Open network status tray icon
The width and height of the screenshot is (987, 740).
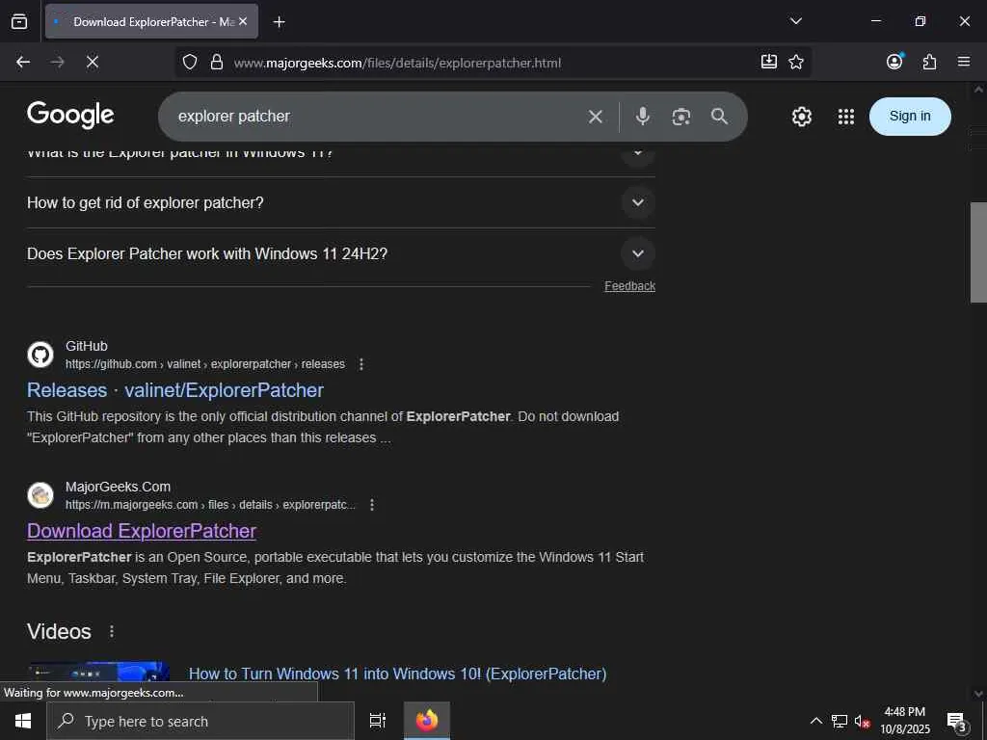840,721
